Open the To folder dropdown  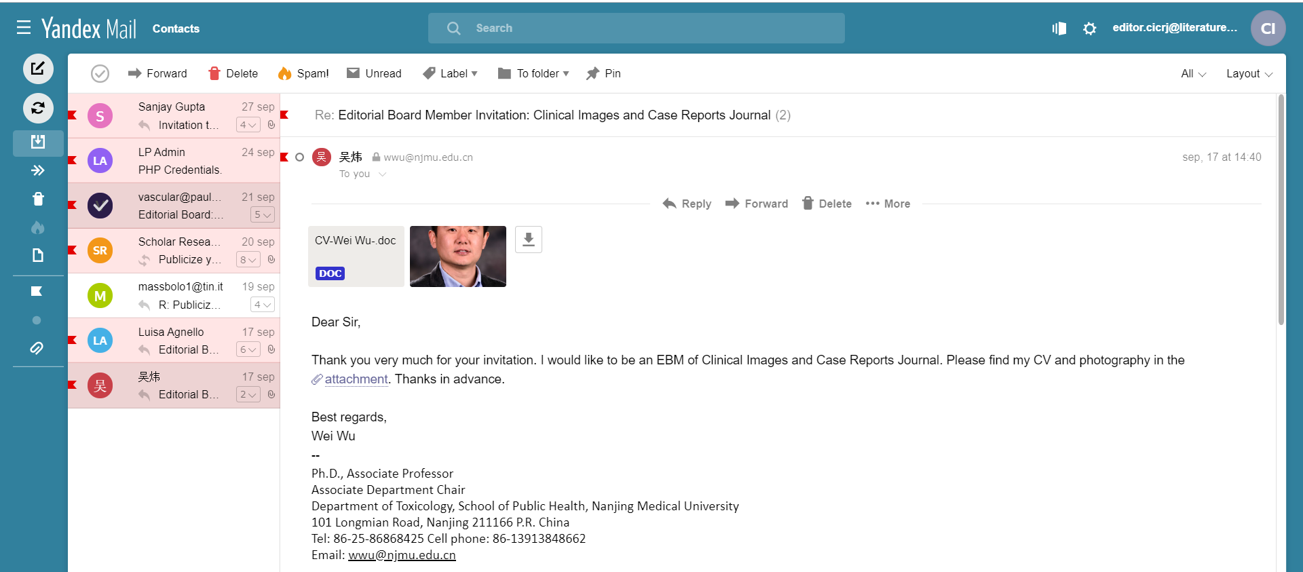tap(534, 73)
